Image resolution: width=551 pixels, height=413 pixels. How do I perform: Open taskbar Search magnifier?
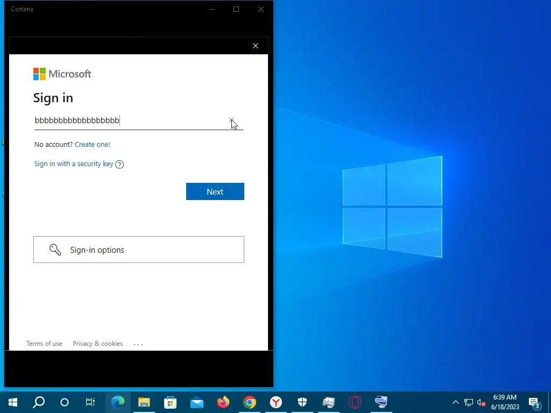point(39,402)
